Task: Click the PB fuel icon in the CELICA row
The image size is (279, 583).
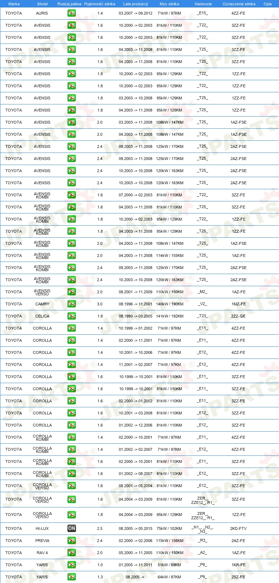Action: pos(72,316)
